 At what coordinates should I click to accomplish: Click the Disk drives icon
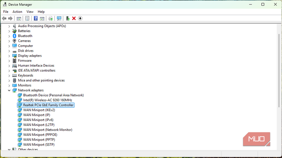14,51
